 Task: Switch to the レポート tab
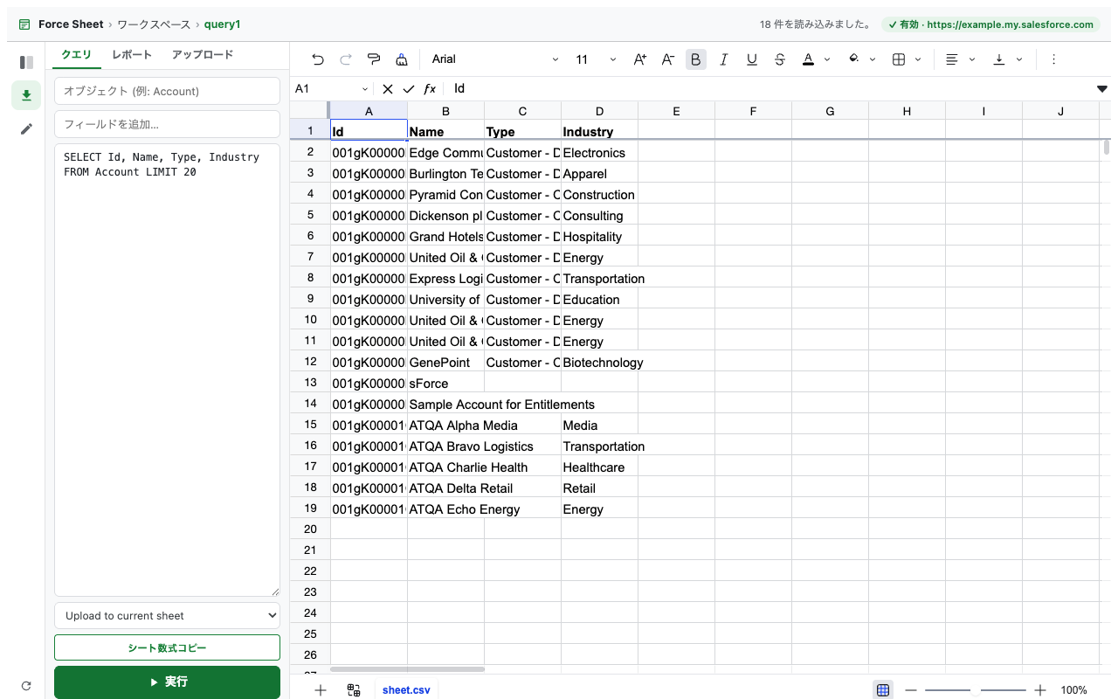[x=132, y=54]
